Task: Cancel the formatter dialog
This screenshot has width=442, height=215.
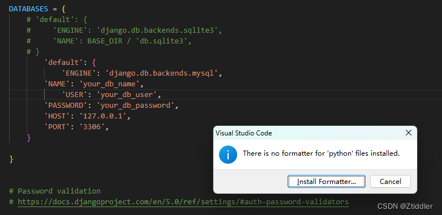Action: pyautogui.click(x=390, y=182)
